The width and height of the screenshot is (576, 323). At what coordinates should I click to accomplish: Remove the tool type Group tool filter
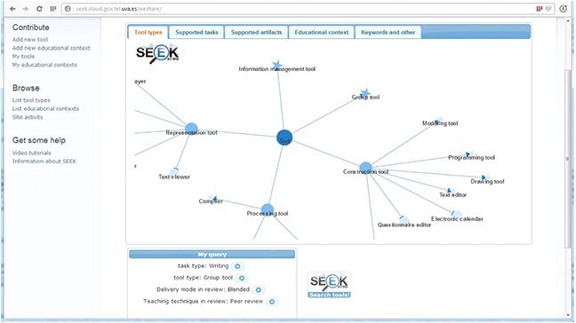[x=242, y=278]
